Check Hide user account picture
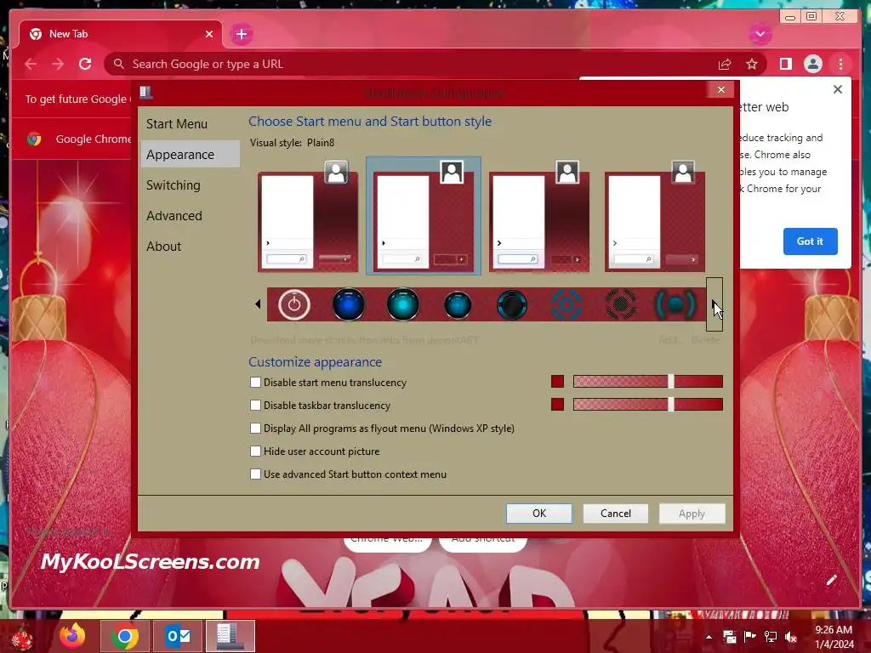The image size is (871, 653). pyautogui.click(x=255, y=451)
